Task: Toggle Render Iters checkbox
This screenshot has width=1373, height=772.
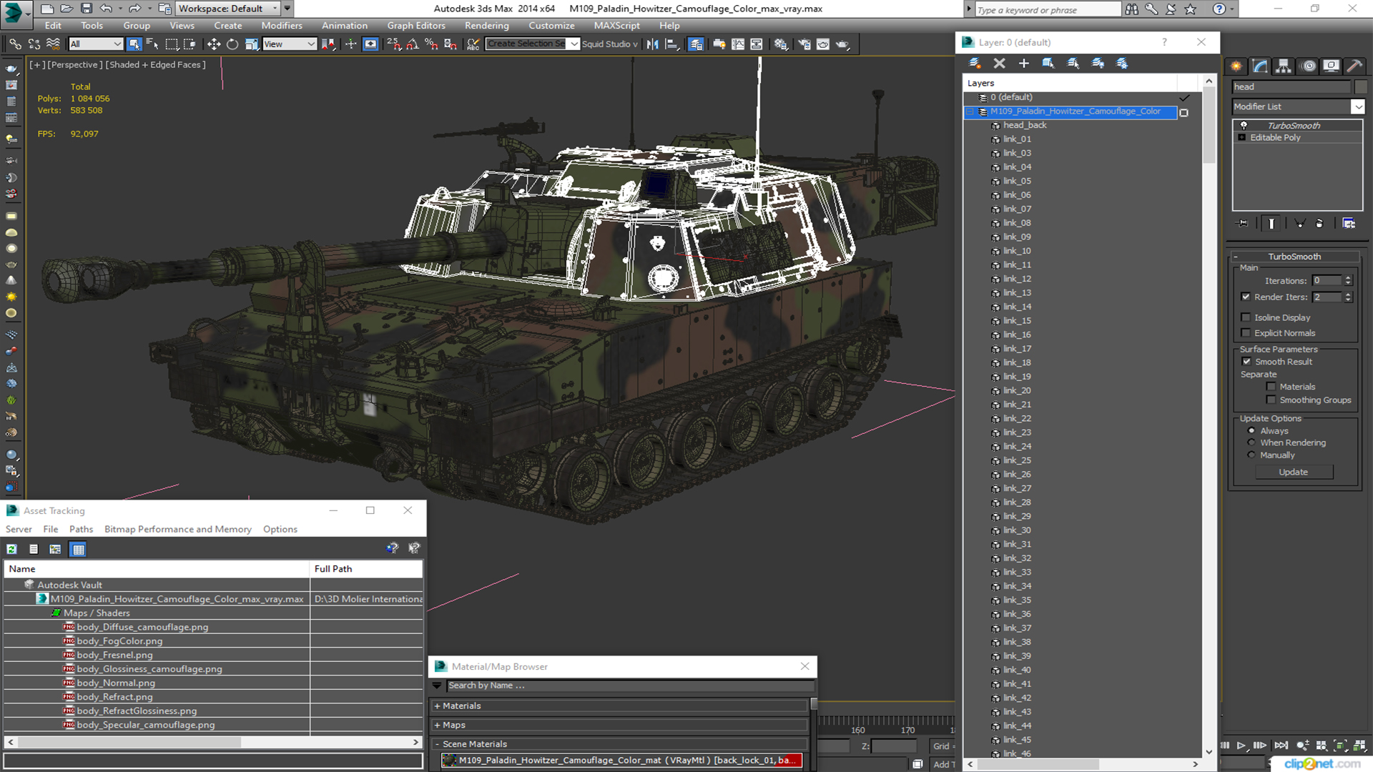Action: tap(1246, 297)
